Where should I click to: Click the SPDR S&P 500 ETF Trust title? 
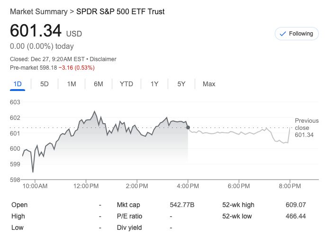pyautogui.click(x=120, y=11)
